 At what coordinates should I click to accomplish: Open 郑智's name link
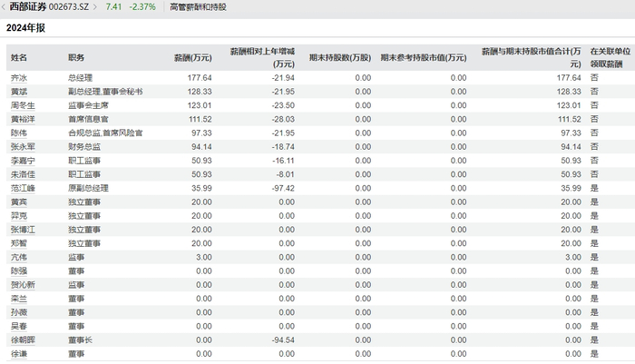point(19,243)
